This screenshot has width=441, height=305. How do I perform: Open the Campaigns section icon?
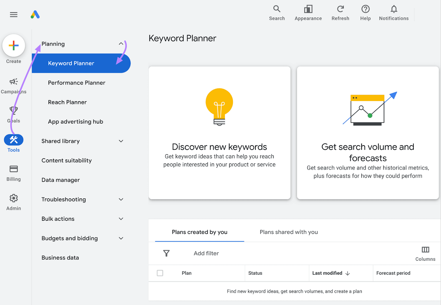(x=14, y=82)
